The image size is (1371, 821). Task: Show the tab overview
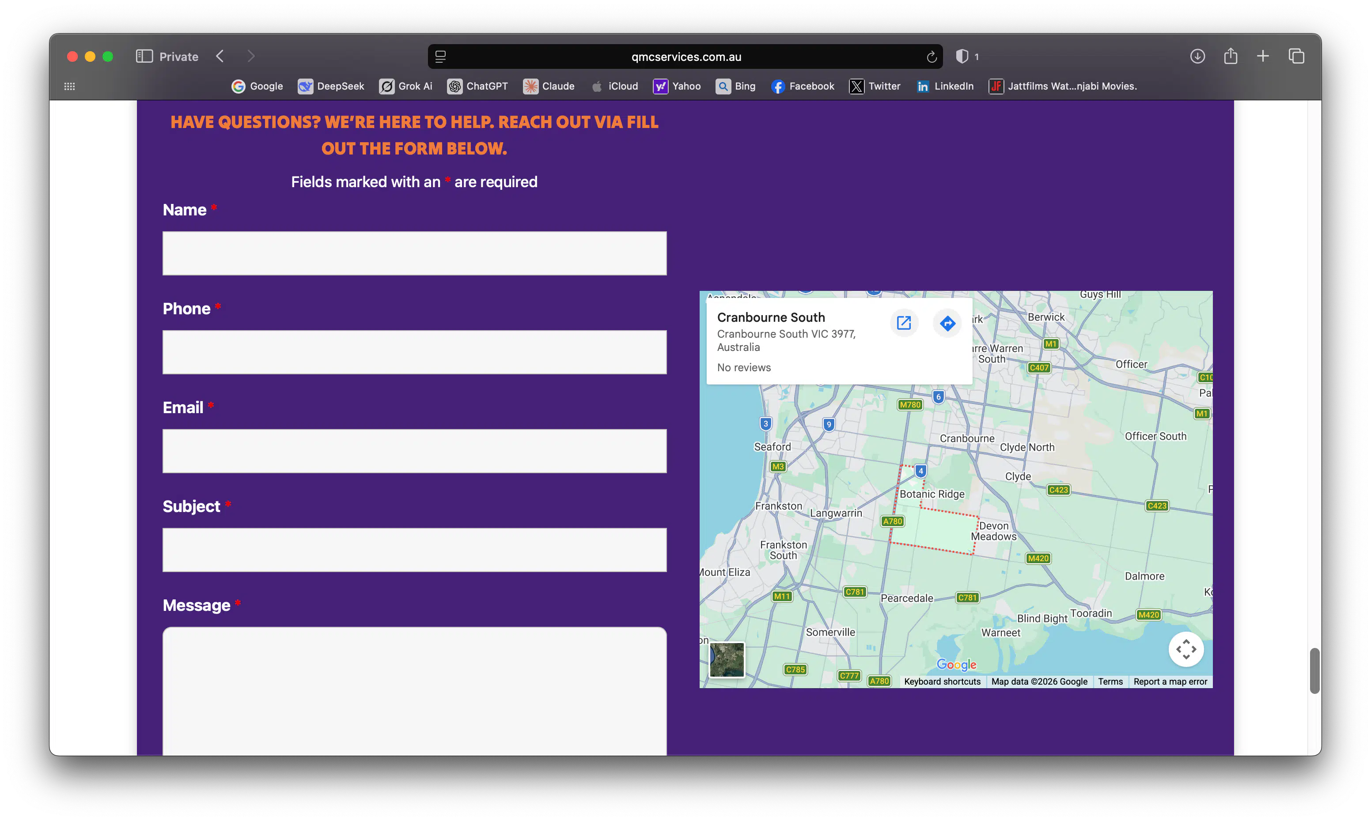coord(1296,56)
